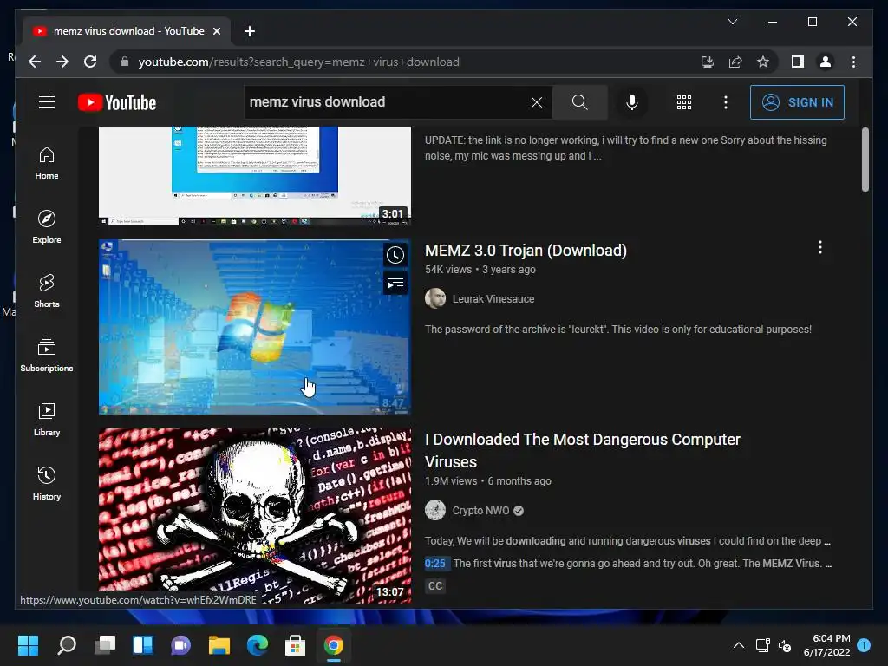Open Chrome three-dot menu
The width and height of the screenshot is (888, 666).
pyautogui.click(x=853, y=62)
